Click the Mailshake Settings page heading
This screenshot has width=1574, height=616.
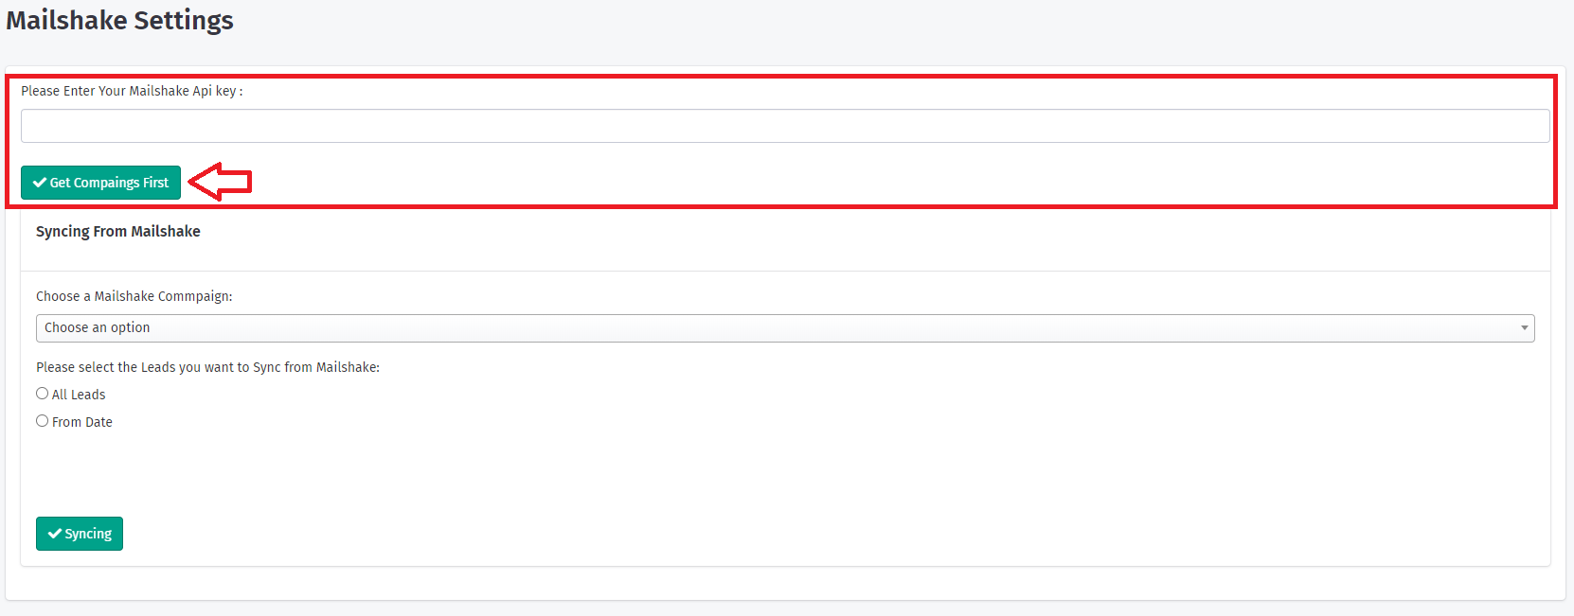pos(120,21)
